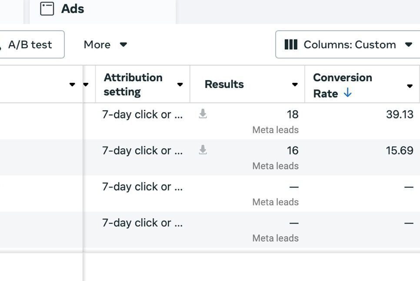Click the Ads tab panel icon

coord(47,9)
